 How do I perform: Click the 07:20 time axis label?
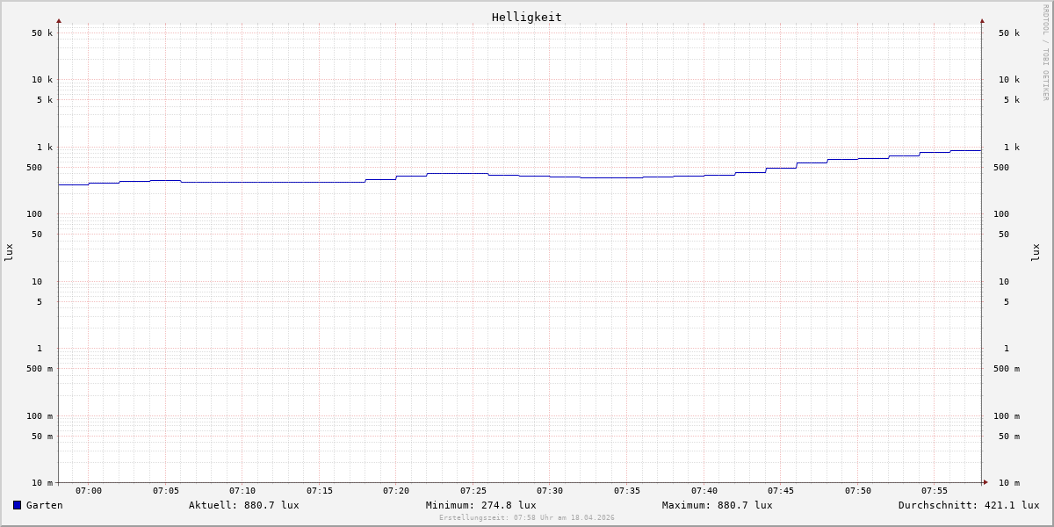click(x=396, y=491)
